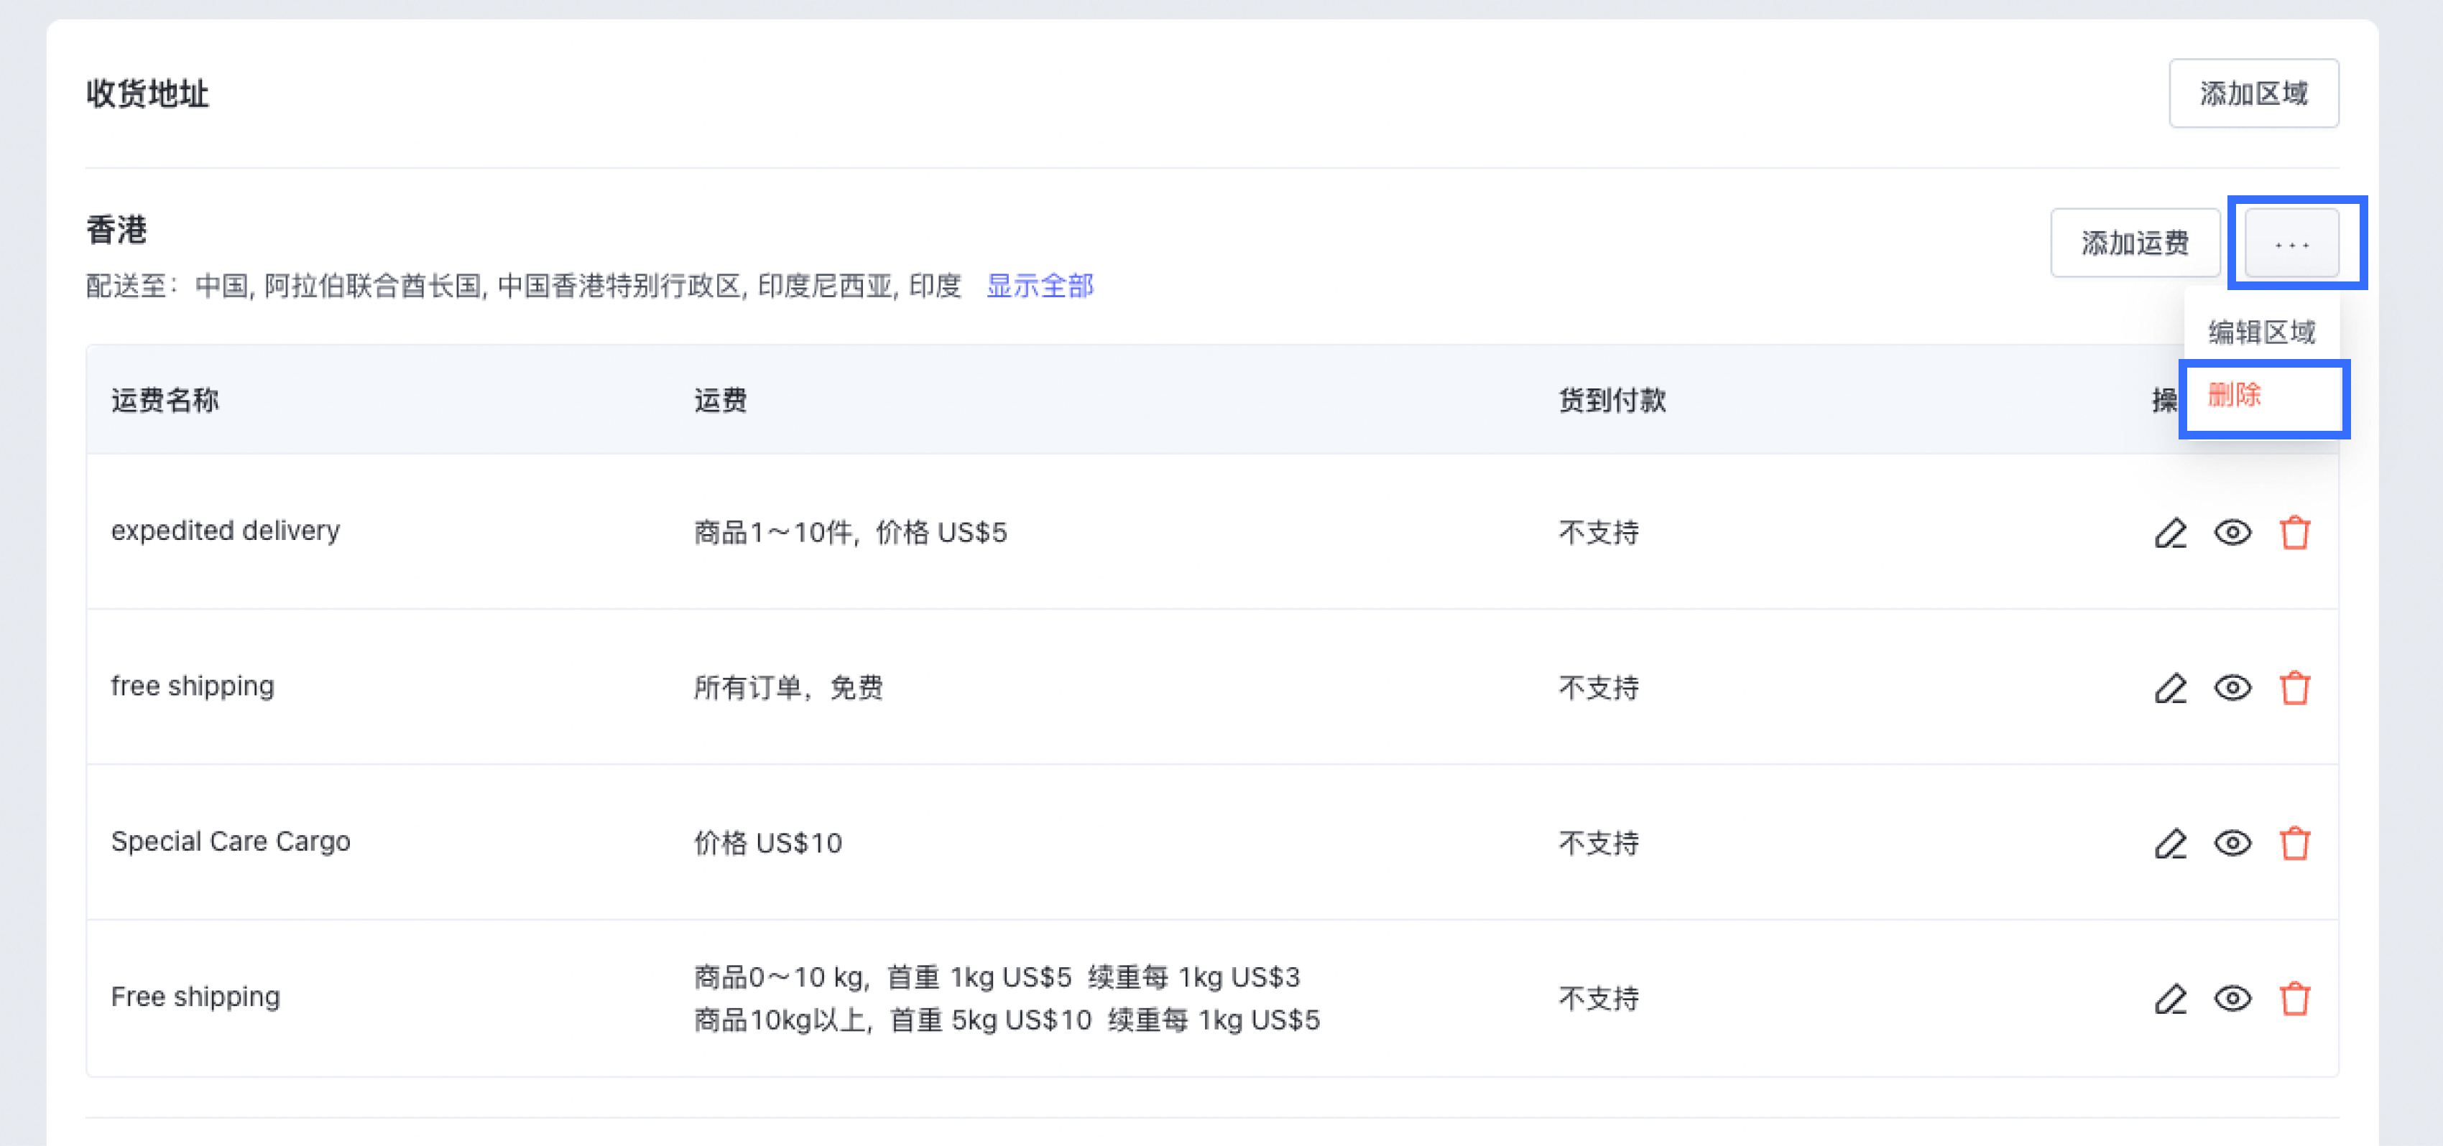
Task: Click trash icon for lowercase free shipping row
Action: [2294, 688]
